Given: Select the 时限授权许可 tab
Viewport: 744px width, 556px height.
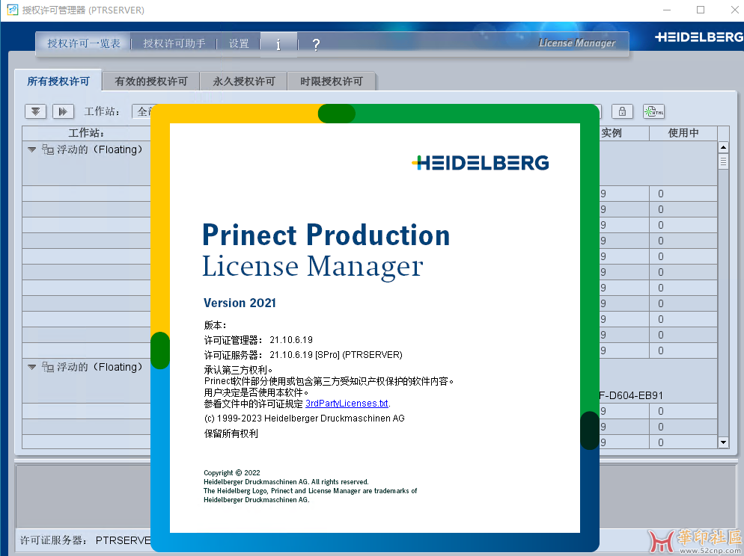Looking at the screenshot, I should [x=331, y=81].
